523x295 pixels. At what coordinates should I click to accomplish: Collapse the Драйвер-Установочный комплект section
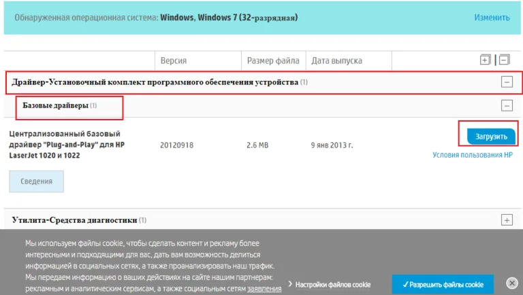[x=507, y=82]
